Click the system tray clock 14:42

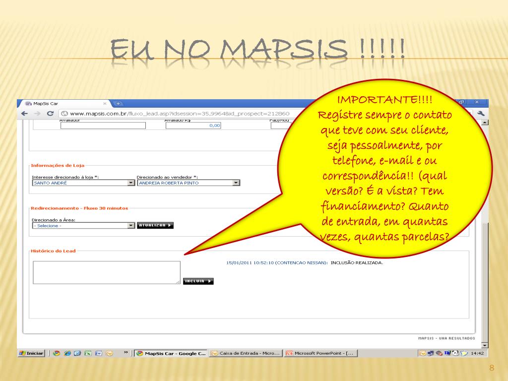coord(477,353)
